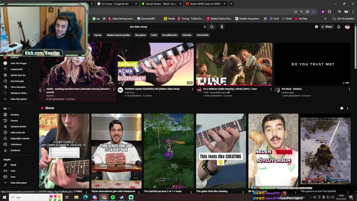The height and width of the screenshot is (201, 357).
Task: Click the Oluştur create button
Action: click(x=327, y=27)
